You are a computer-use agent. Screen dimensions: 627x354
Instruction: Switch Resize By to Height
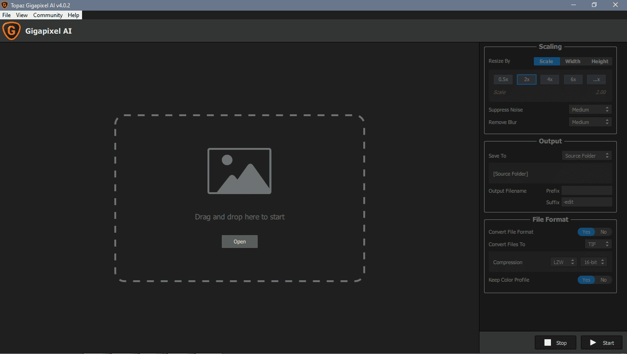point(600,61)
